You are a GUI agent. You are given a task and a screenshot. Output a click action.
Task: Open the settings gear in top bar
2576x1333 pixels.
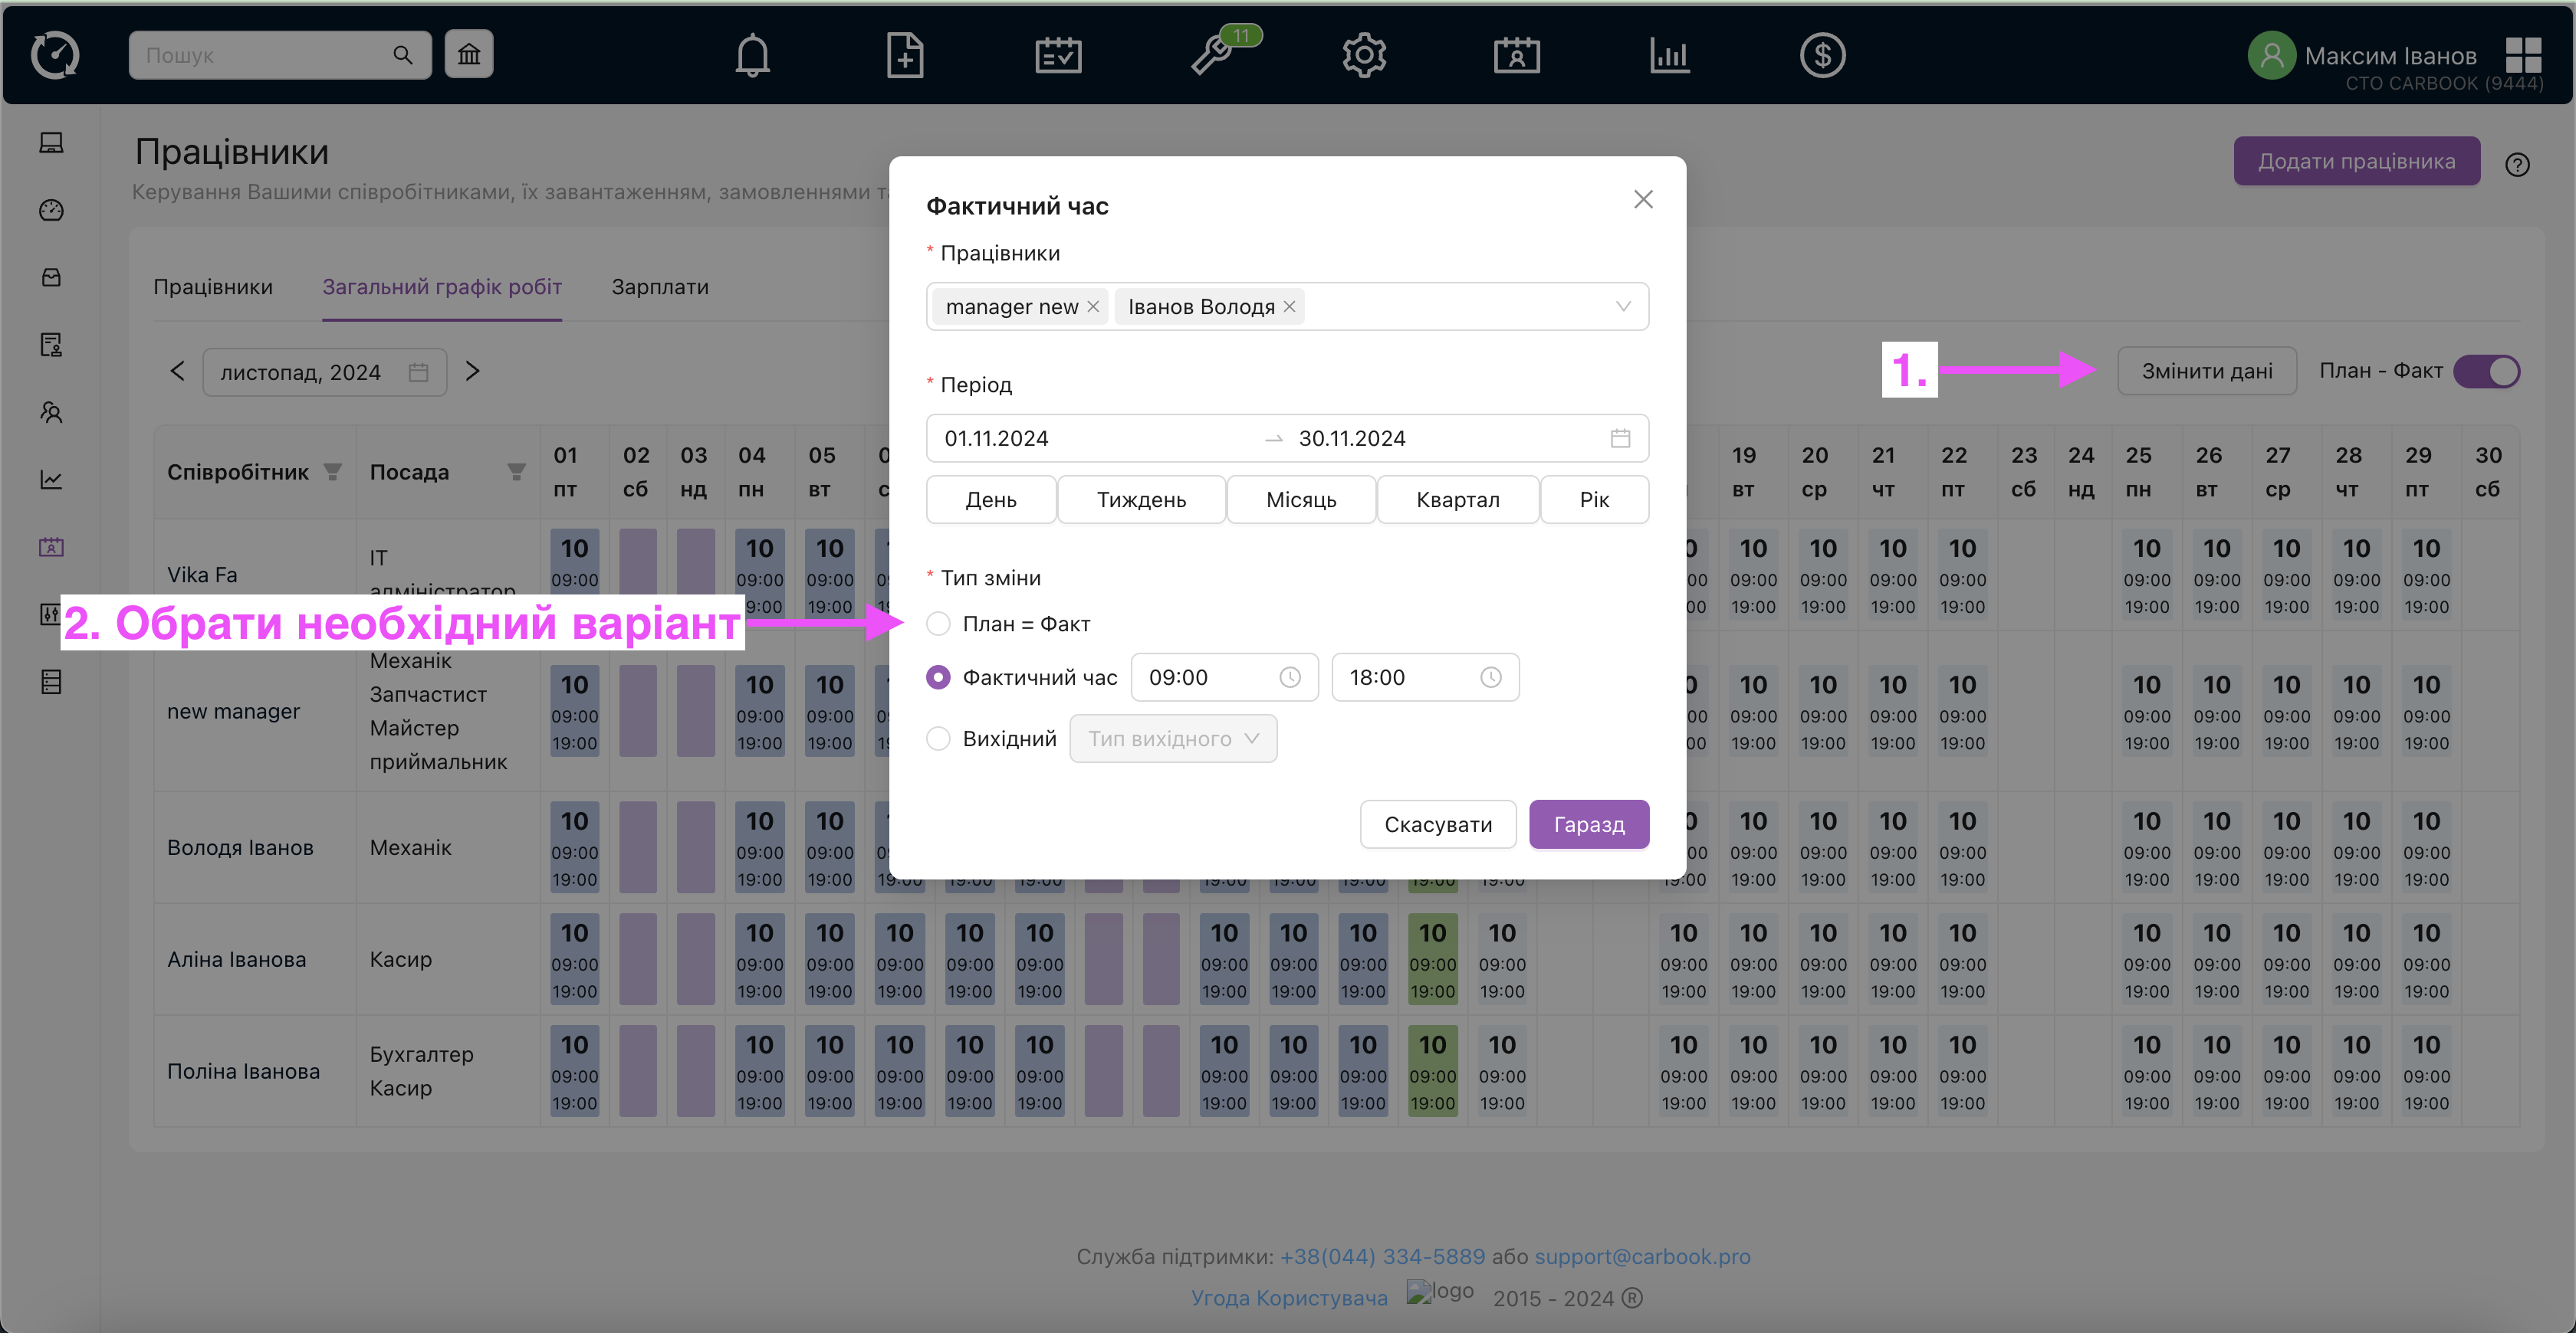coord(1364,55)
